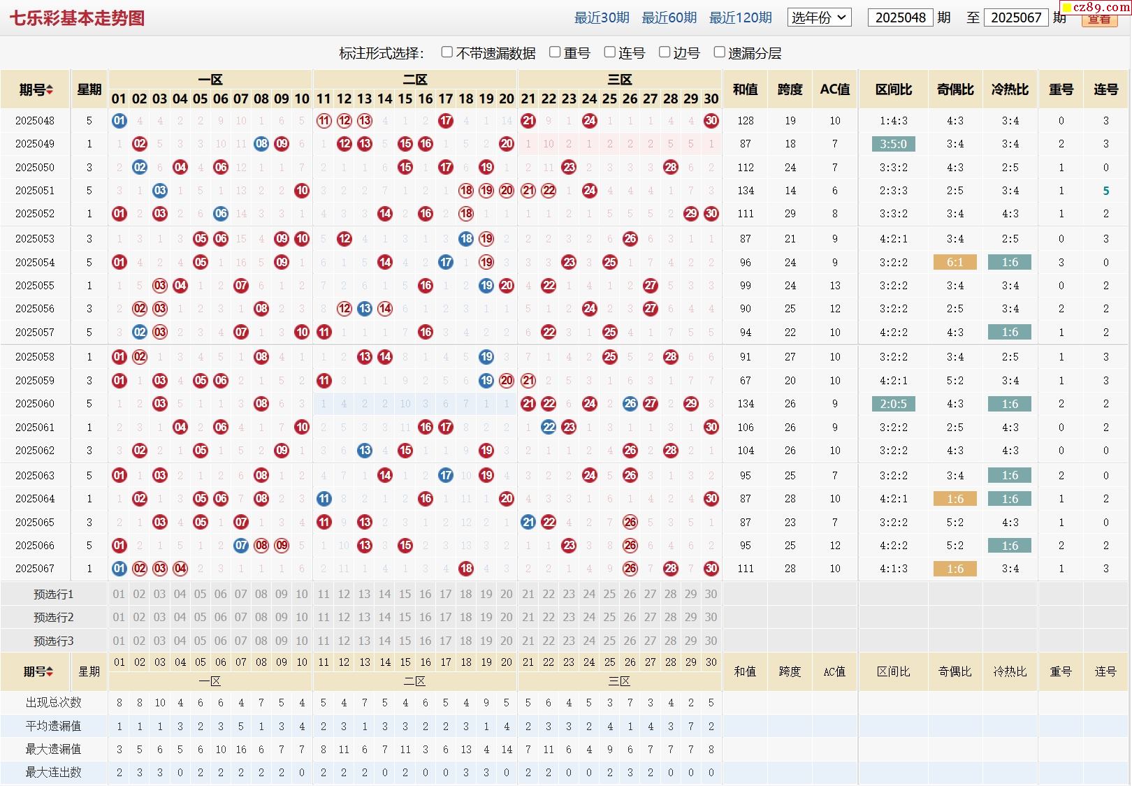The height and width of the screenshot is (786, 1132).
Task: Enable 遗漏分层 checkbox
Action: [719, 52]
